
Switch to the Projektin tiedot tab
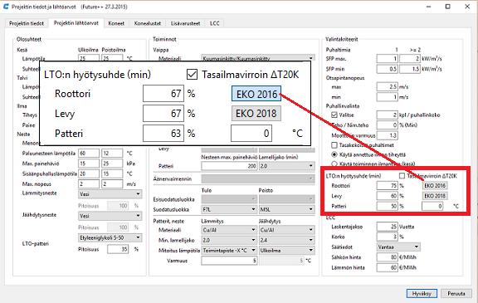pyautogui.click(x=27, y=23)
